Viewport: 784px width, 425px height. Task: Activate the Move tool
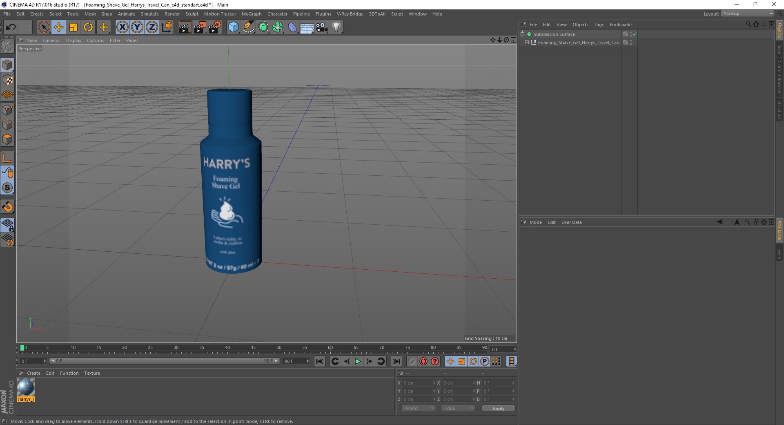(58, 27)
